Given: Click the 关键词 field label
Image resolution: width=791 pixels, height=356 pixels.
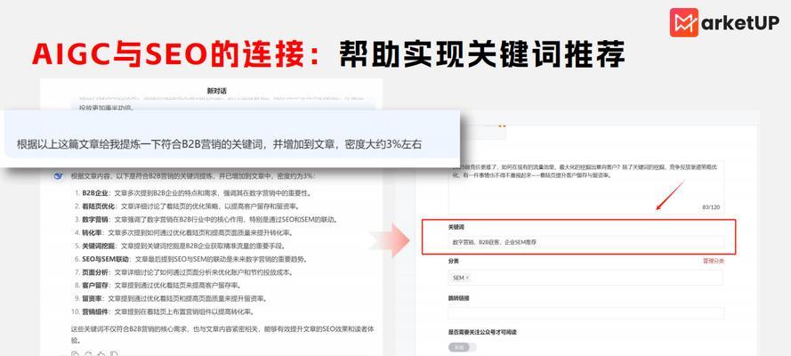Looking at the screenshot, I should (x=456, y=228).
